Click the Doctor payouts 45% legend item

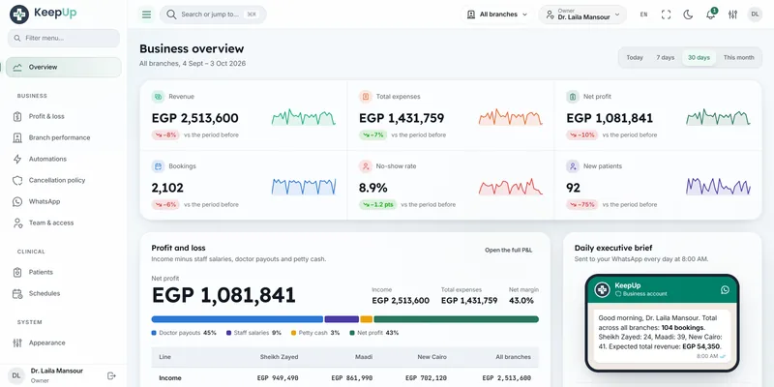(184, 333)
